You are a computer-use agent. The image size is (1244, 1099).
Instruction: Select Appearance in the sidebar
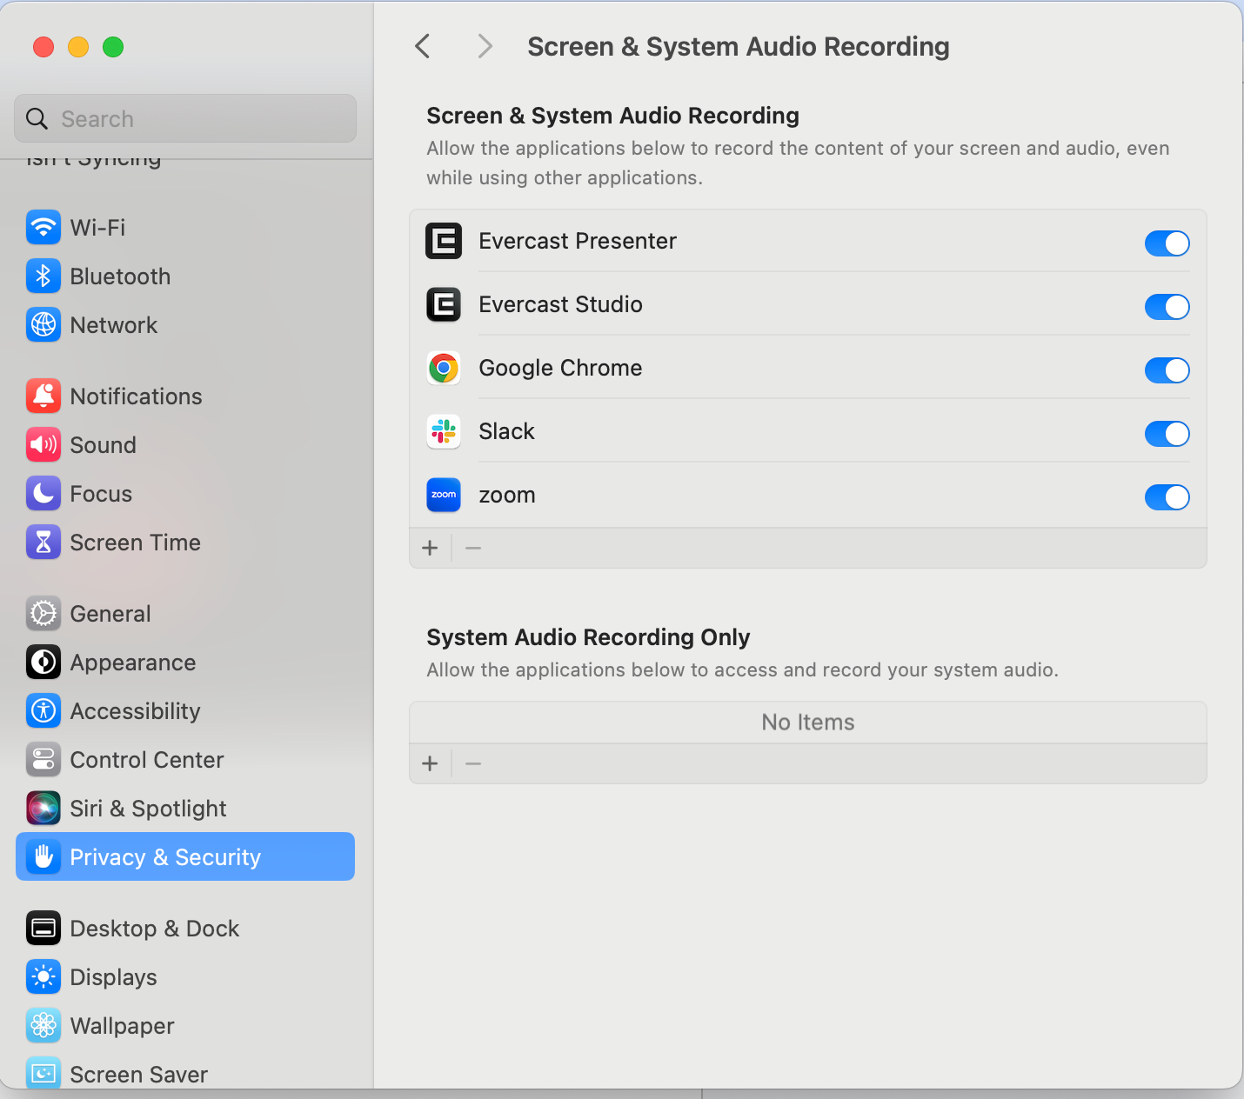click(x=185, y=663)
